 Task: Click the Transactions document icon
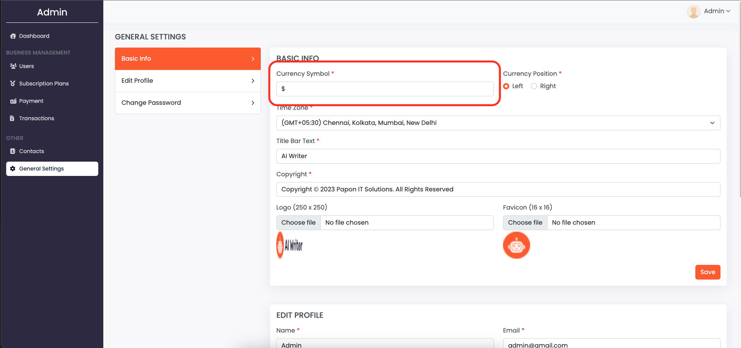coord(12,118)
